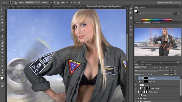The image size is (182, 102).
Task: Select the Eyedropper tool
Action: [2, 26]
